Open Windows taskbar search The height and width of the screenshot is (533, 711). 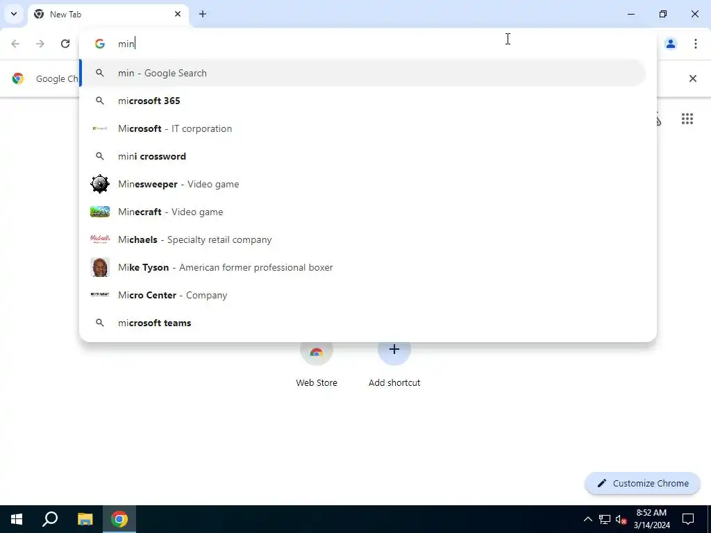[x=50, y=519]
